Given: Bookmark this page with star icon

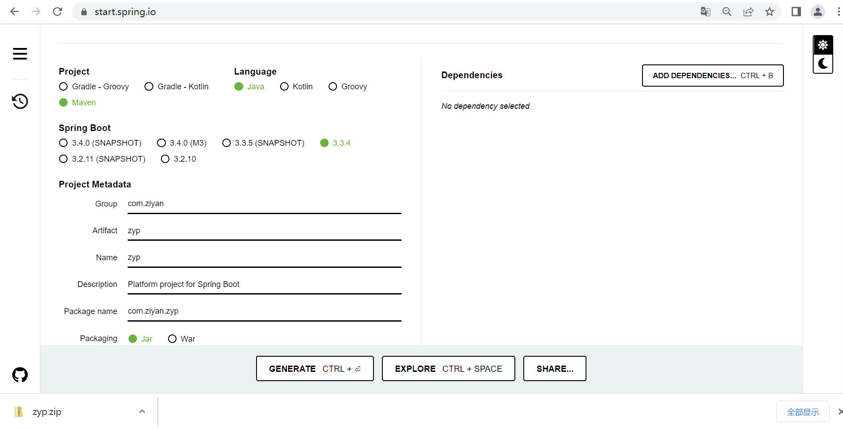Looking at the screenshot, I should [770, 12].
